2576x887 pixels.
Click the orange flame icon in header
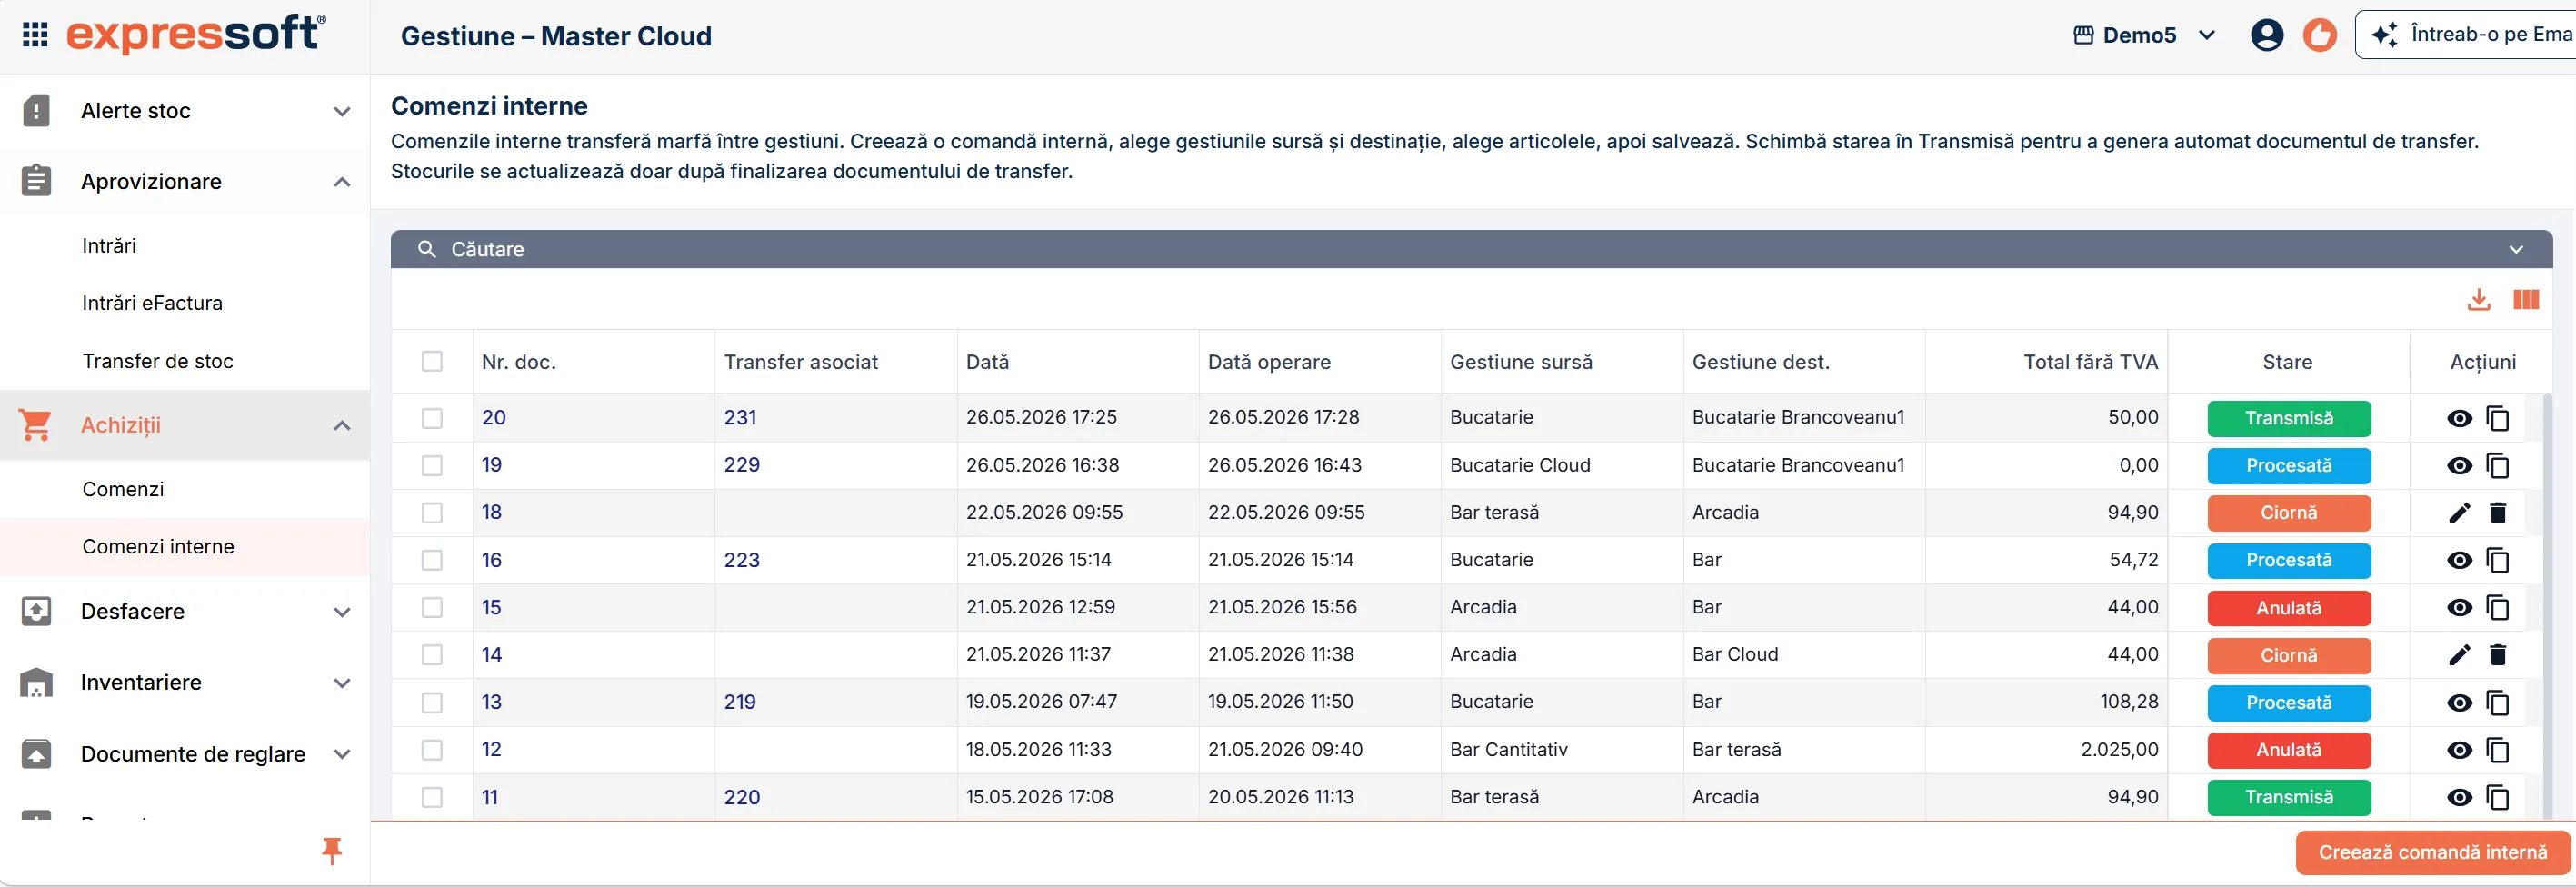2319,35
